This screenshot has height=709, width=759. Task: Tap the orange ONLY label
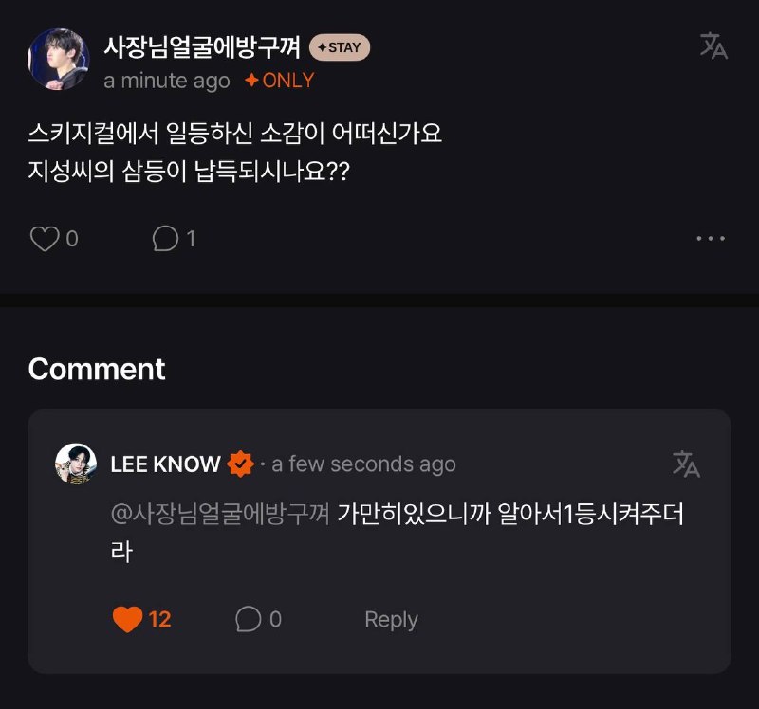(279, 81)
